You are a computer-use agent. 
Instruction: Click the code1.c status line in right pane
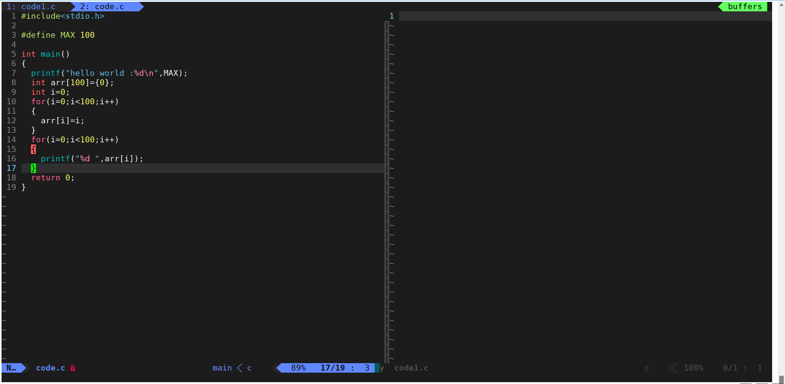tap(411, 368)
